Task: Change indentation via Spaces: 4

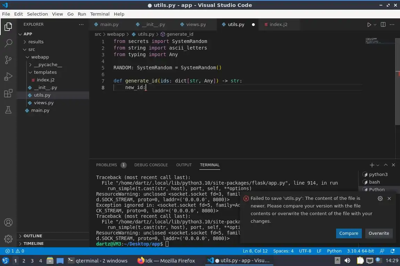Action: coord(283,251)
